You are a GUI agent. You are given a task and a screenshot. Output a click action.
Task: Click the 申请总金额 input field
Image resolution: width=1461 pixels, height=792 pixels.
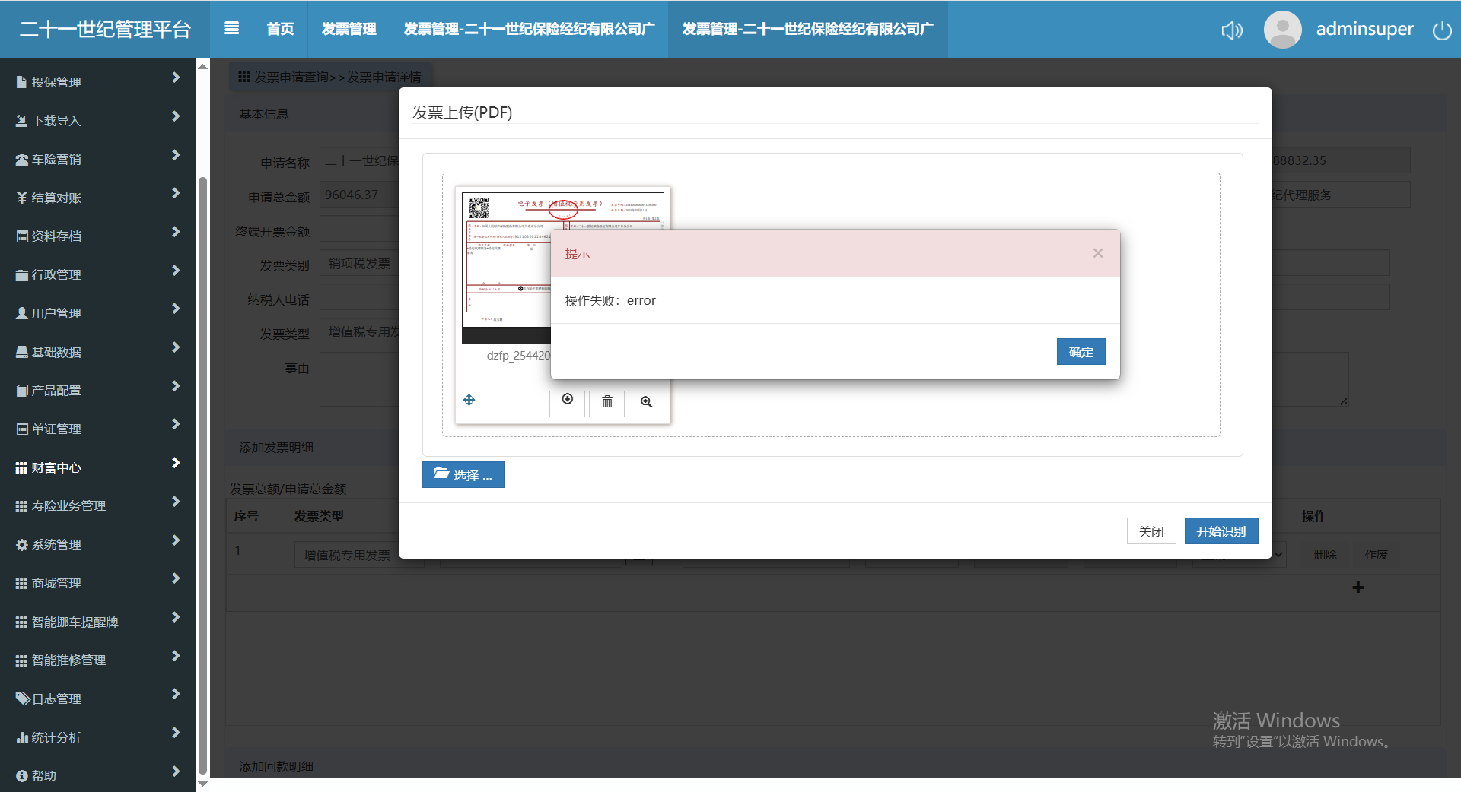(x=359, y=195)
